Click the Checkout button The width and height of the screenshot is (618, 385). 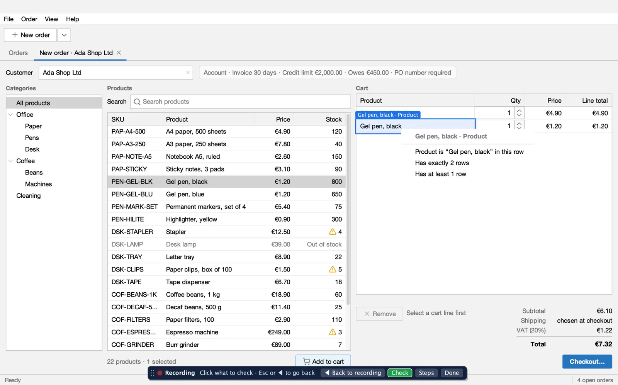(587, 361)
